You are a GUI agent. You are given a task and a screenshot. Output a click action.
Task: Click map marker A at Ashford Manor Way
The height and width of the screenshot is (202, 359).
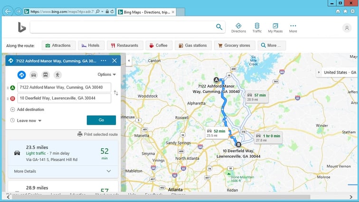216,80
